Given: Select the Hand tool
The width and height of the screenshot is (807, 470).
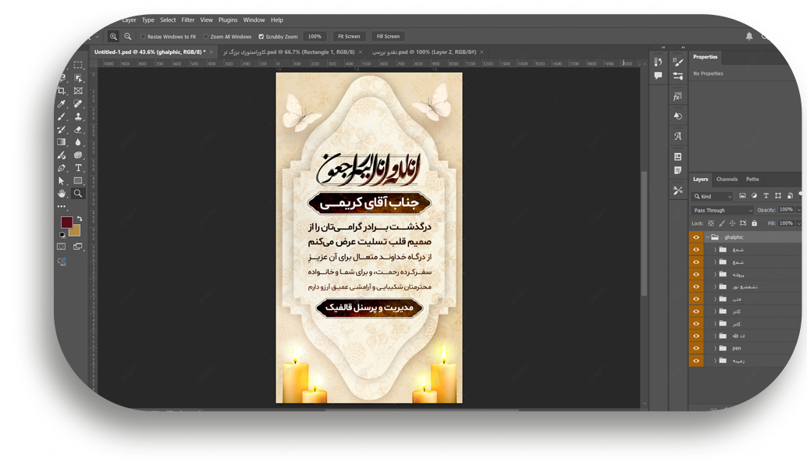Looking at the screenshot, I should coord(62,193).
